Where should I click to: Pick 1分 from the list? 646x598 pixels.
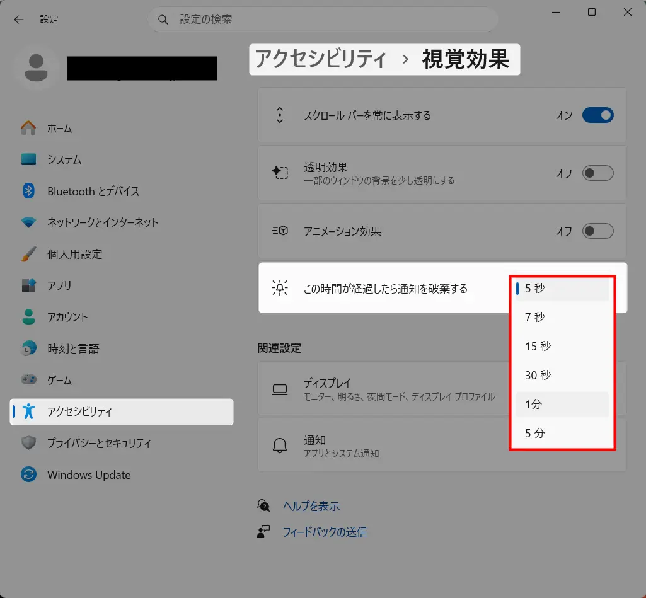pos(562,404)
